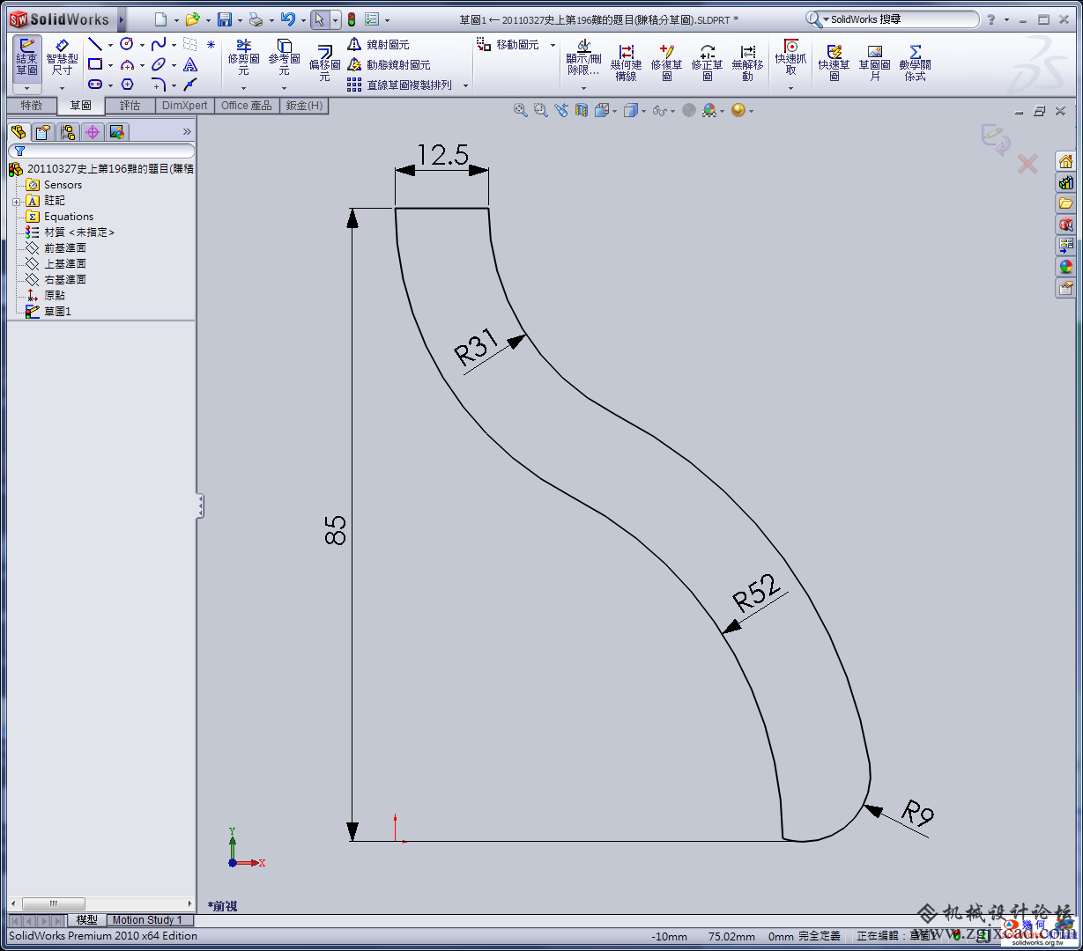1083x951 pixels.
Task: Expand the SolidWorks main menu arrow
Action: 122,18
